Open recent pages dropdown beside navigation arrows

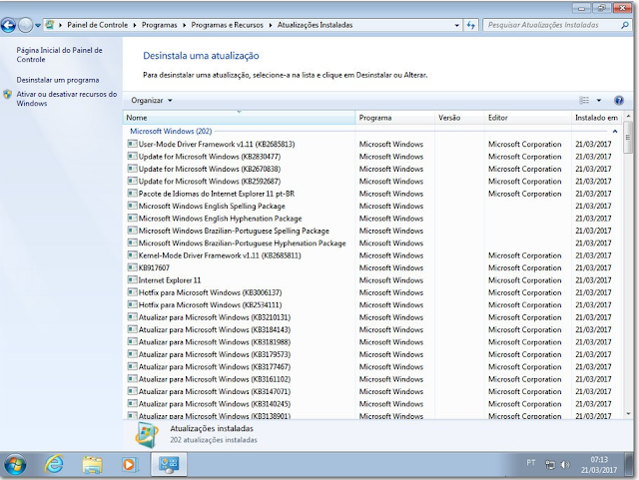click(x=38, y=25)
